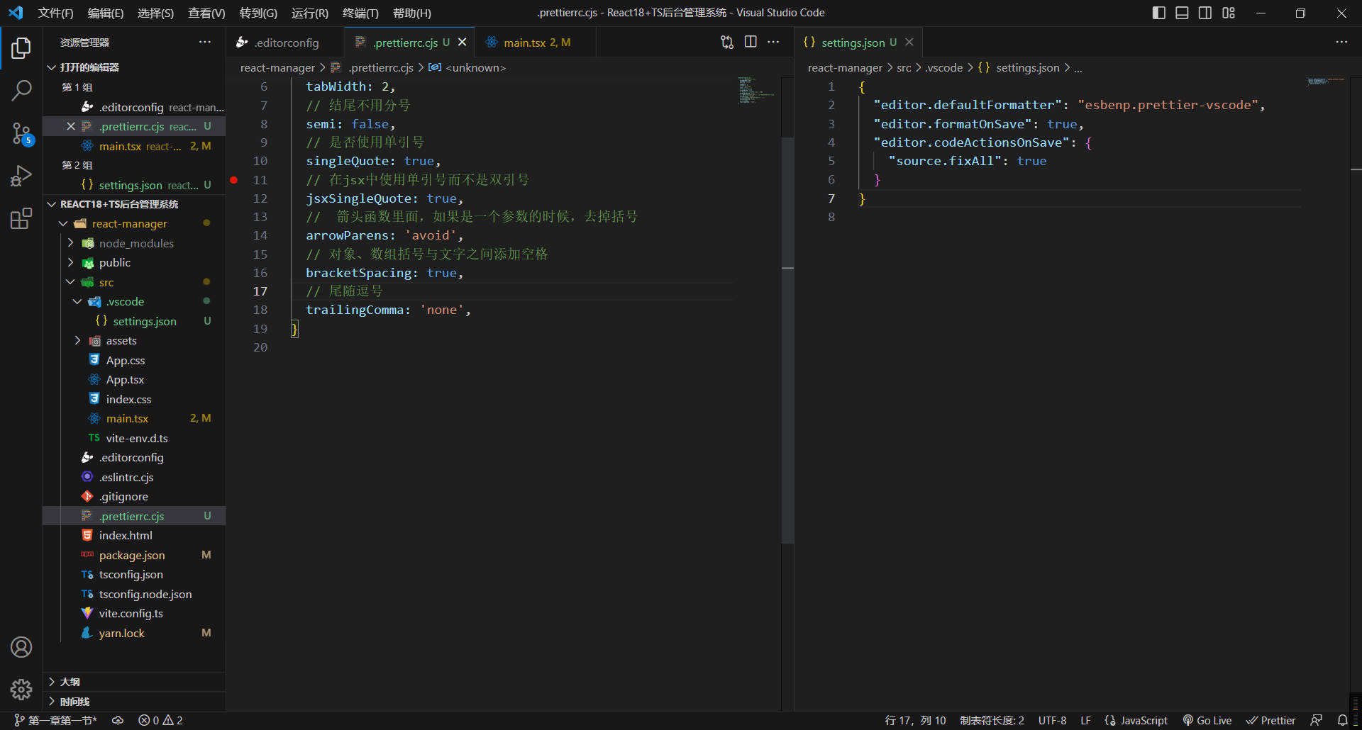Change LF end of line sequence
The image size is (1362, 730).
point(1085,720)
